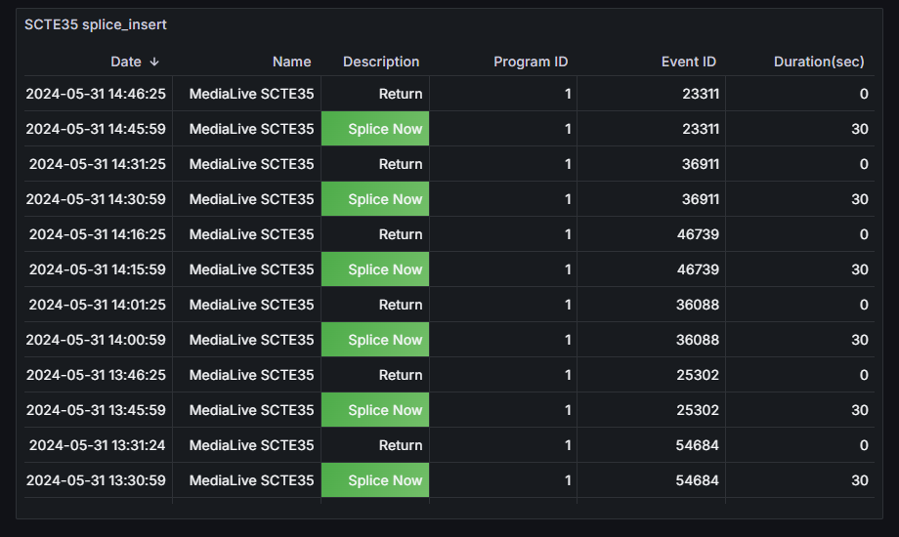Sort by the Program ID column header

pos(531,62)
